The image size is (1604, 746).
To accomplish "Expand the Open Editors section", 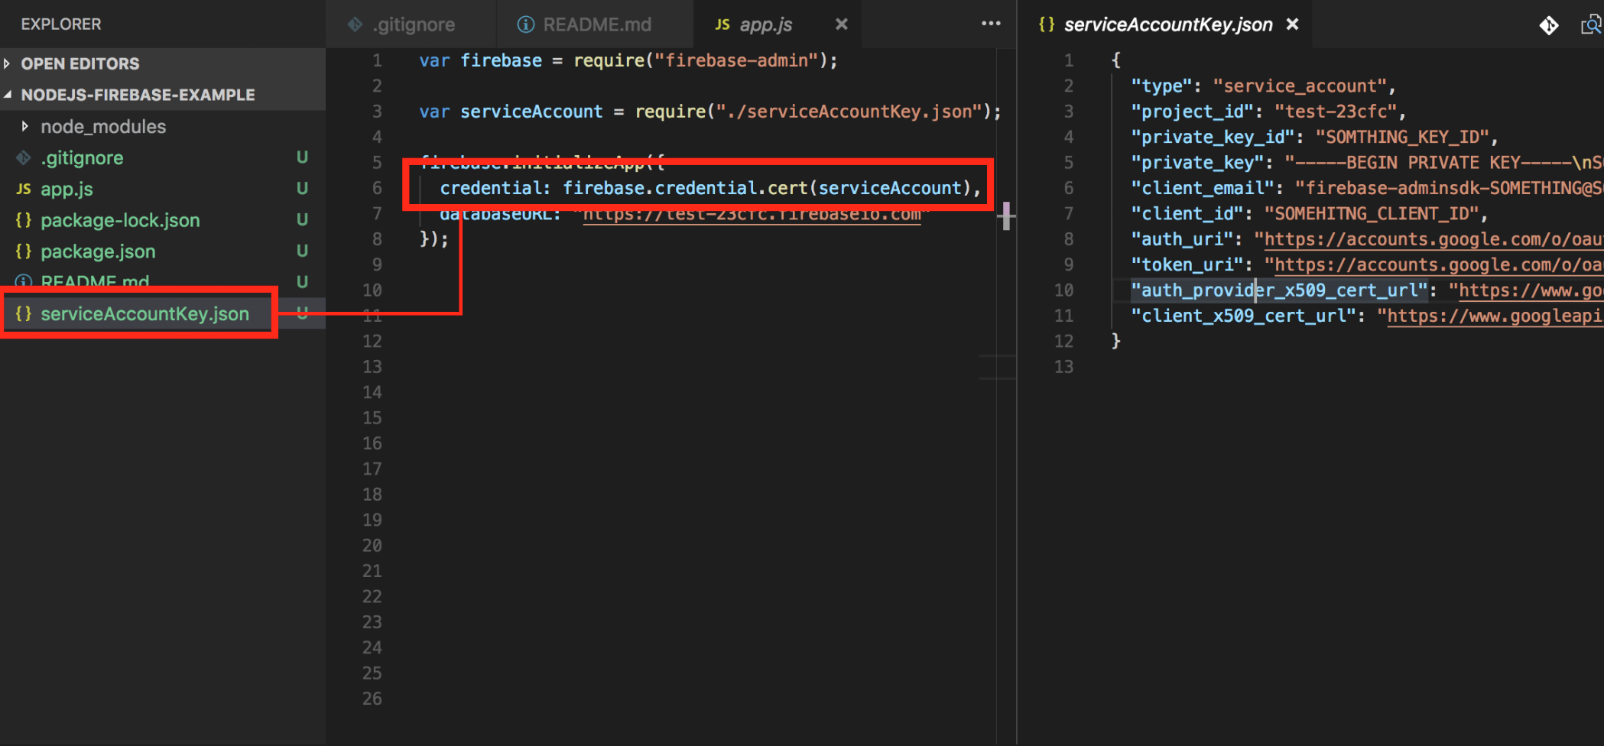I will coord(8,63).
